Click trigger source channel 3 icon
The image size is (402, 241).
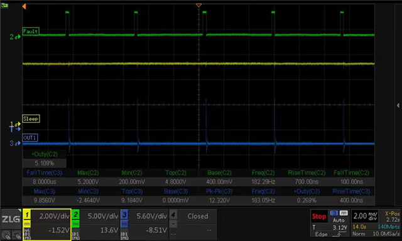(334, 213)
